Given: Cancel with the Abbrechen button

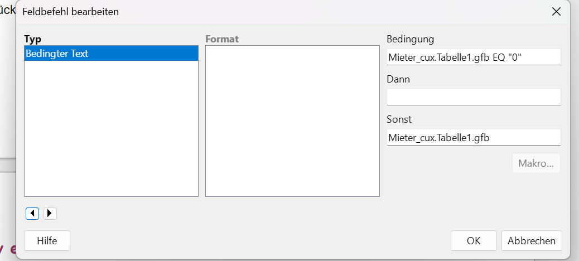Looking at the screenshot, I should coord(532,241).
